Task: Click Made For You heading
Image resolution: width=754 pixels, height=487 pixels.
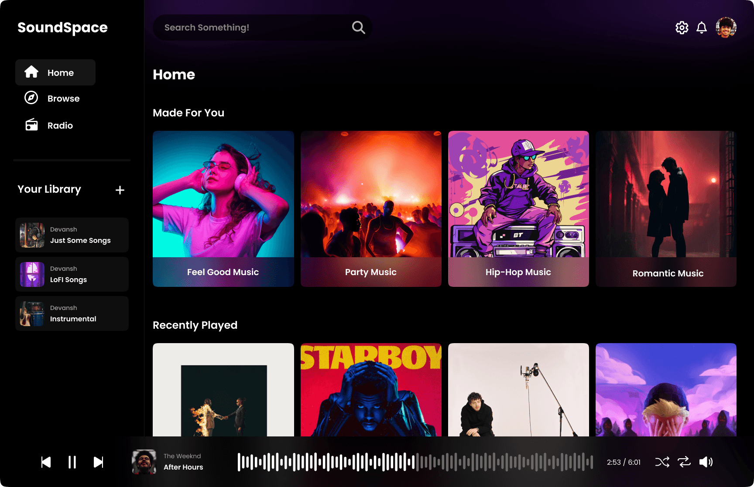Action: 188,113
